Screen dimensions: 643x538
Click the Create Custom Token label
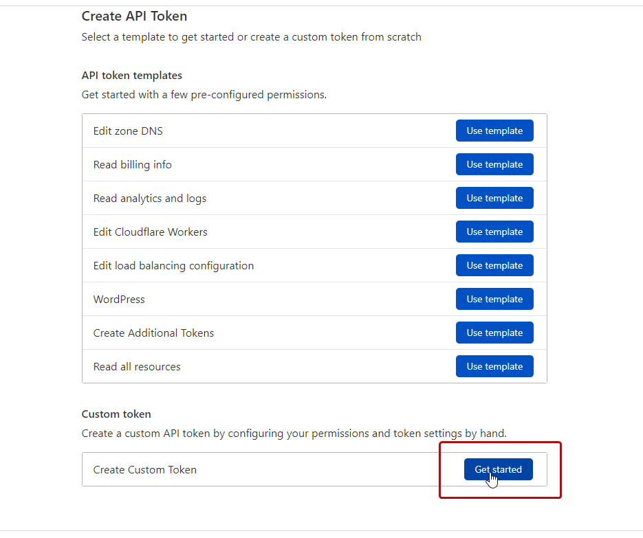(x=144, y=469)
